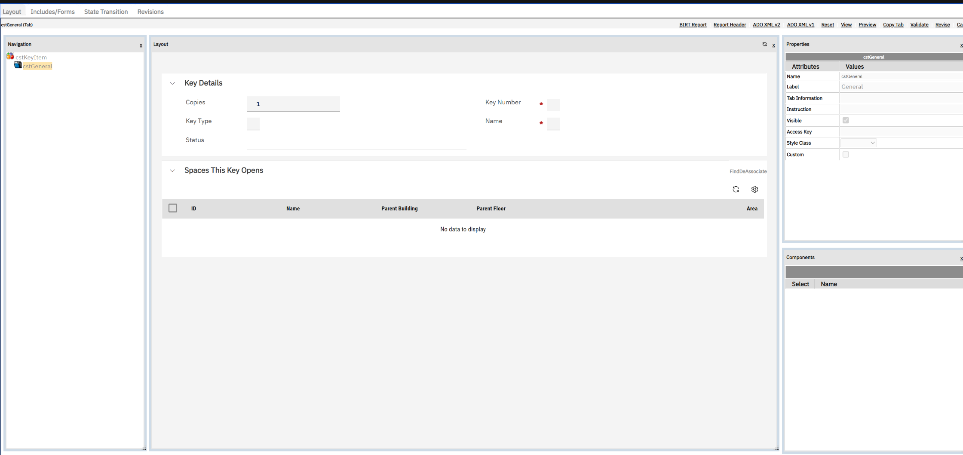Image resolution: width=963 pixels, height=455 pixels.
Task: Click the Parent Building column header
Action: coord(399,209)
